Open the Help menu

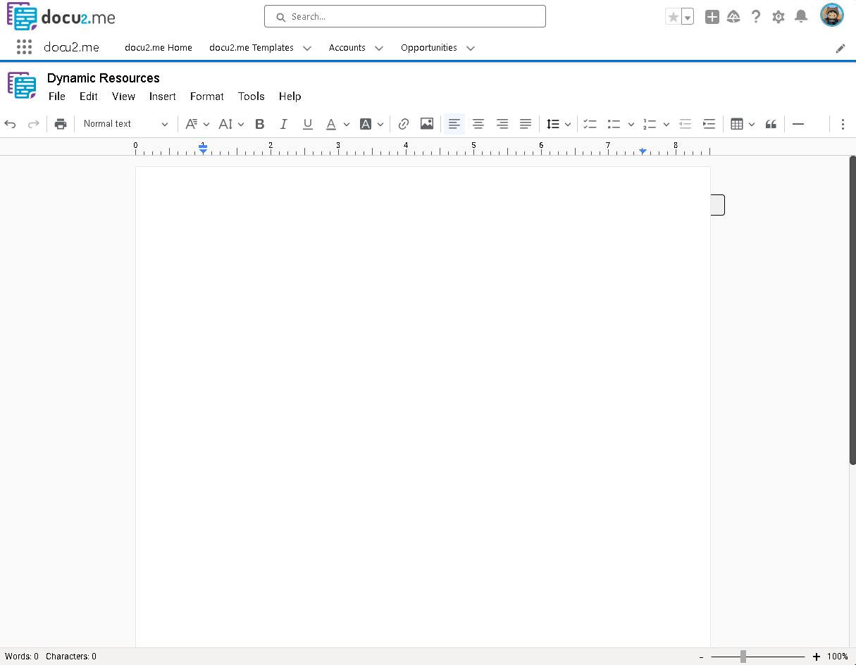click(290, 97)
